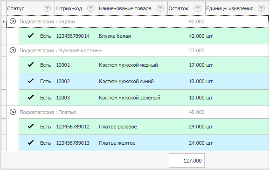Click barcode 10001
Screen dimensions: 270x170
click(x=63, y=65)
